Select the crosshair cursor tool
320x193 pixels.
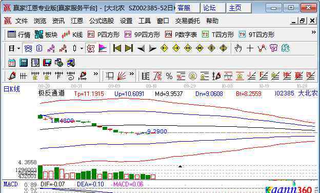(250, 48)
